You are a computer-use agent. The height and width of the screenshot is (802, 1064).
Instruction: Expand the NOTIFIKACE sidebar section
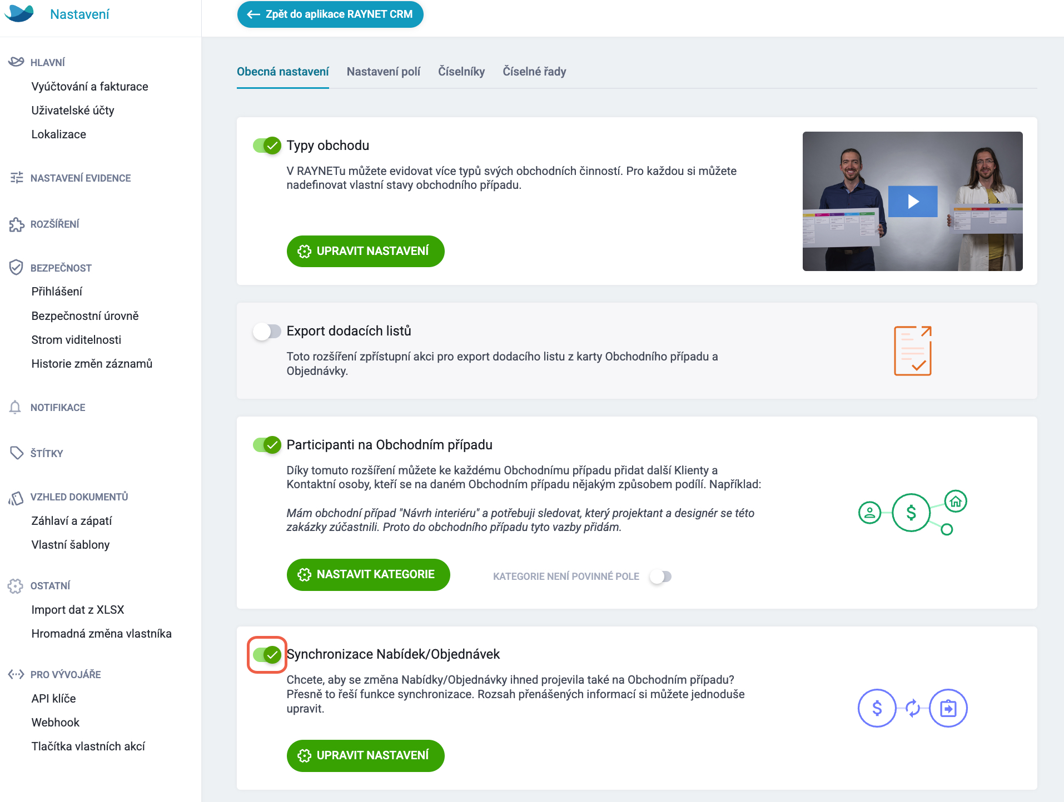tap(58, 408)
